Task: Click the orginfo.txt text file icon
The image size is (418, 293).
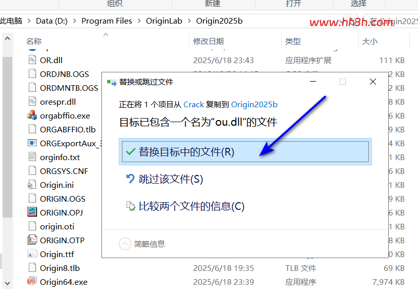Action: (x=32, y=157)
